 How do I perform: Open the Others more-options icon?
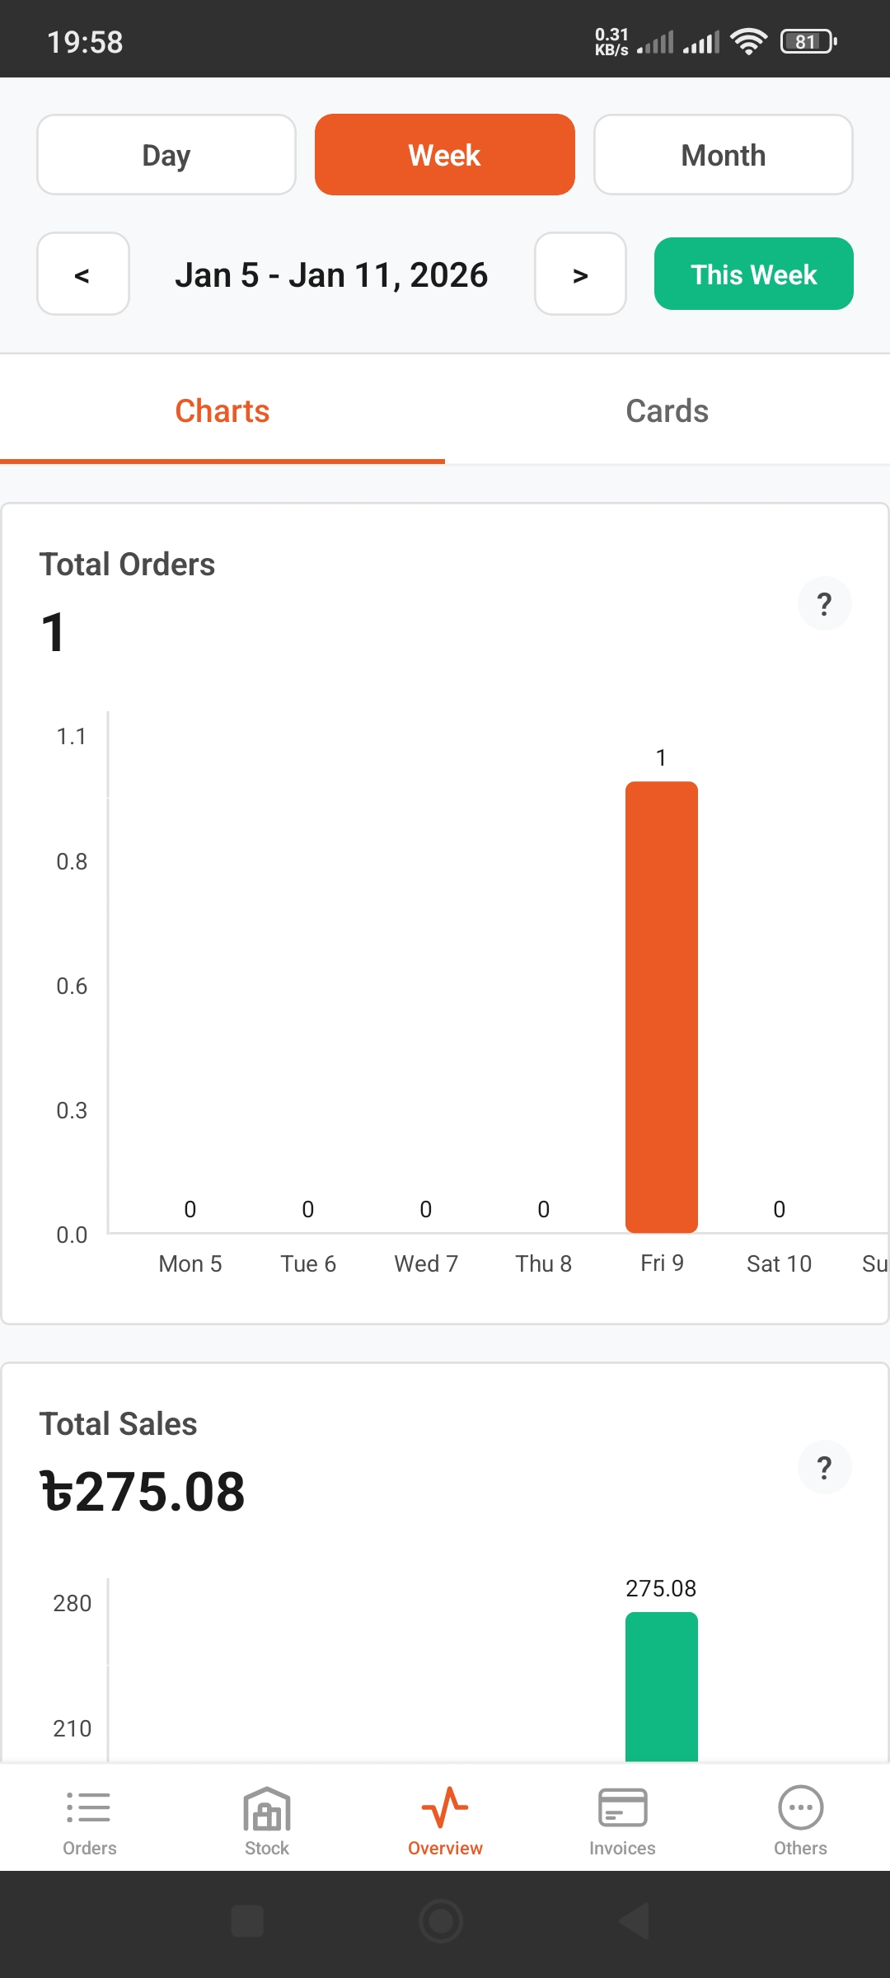point(800,1808)
